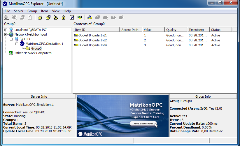Open the File menu
Image resolution: width=240 pixels, height=146 pixels.
[7, 11]
